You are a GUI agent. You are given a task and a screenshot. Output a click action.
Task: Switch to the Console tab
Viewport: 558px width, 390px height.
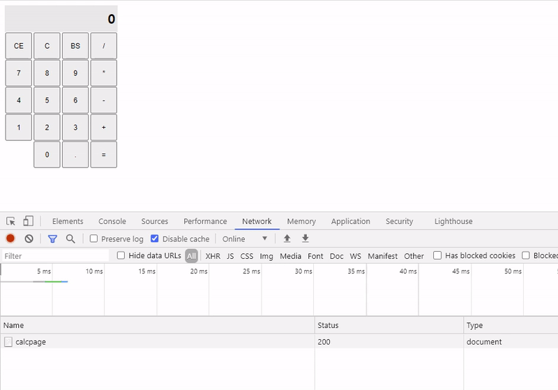coord(112,221)
